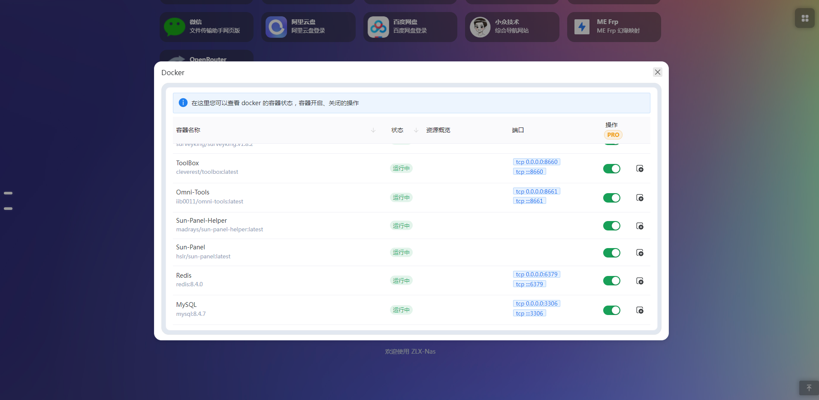
Task: Click the WeChat file transfer icon
Action: point(174,27)
